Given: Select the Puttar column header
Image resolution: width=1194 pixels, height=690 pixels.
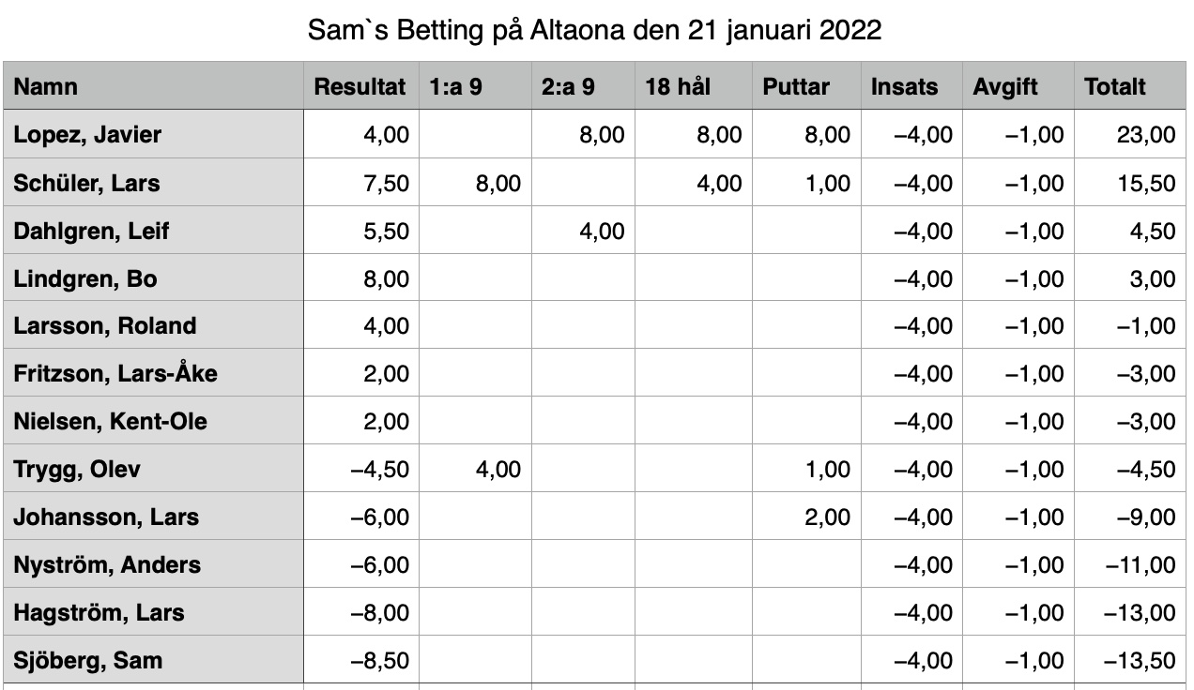Looking at the screenshot, I should (806, 87).
